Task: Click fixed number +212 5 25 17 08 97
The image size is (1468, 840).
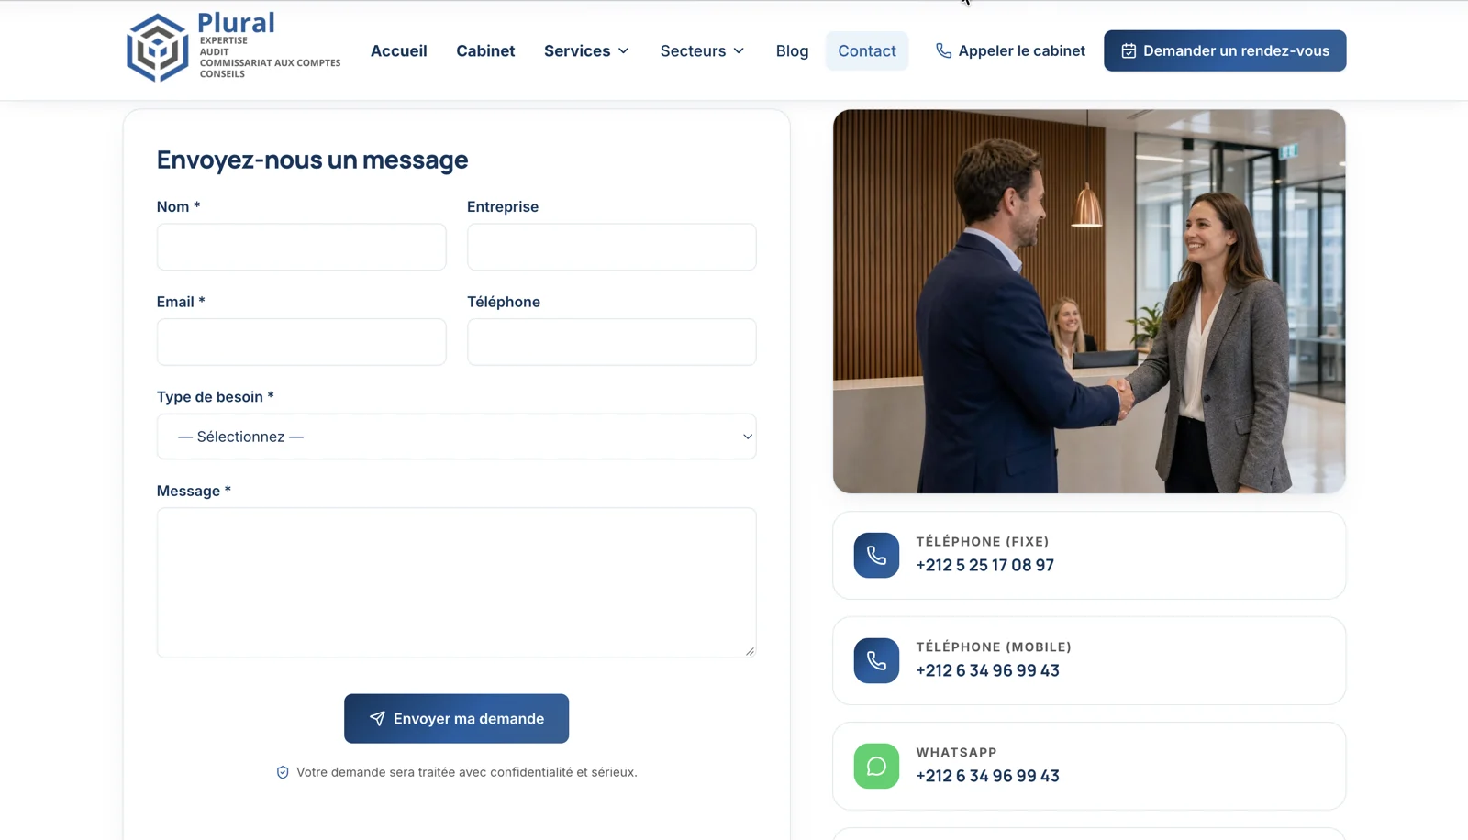Action: tap(984, 565)
